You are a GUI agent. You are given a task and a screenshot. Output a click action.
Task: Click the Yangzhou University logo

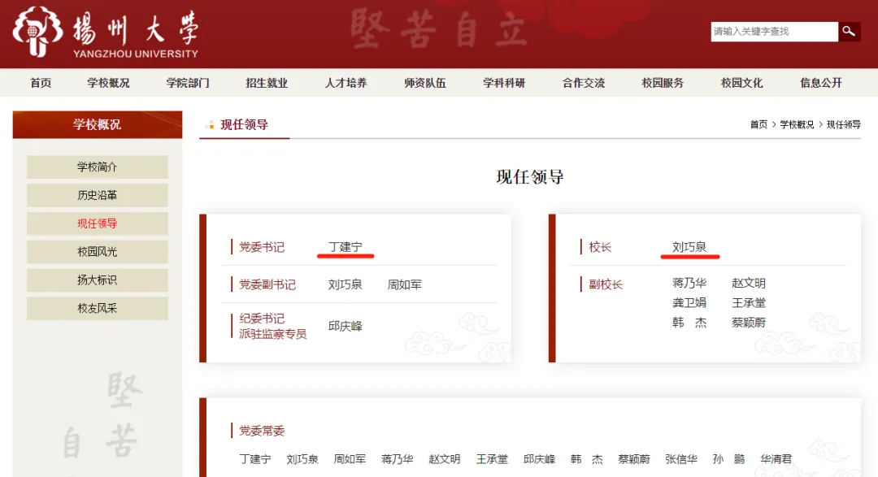[106, 33]
